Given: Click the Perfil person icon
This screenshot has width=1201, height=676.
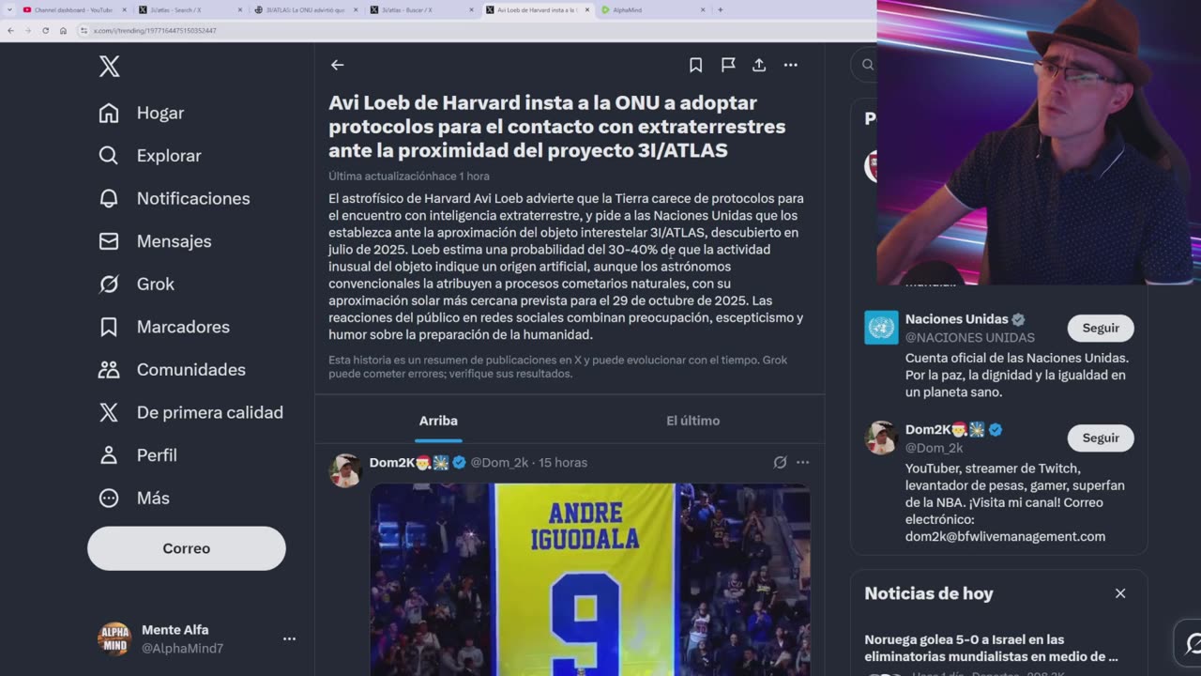Looking at the screenshot, I should 109,455.
